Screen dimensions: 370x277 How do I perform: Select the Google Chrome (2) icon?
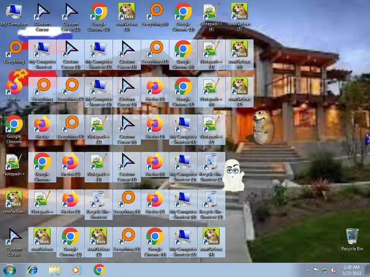(70, 242)
